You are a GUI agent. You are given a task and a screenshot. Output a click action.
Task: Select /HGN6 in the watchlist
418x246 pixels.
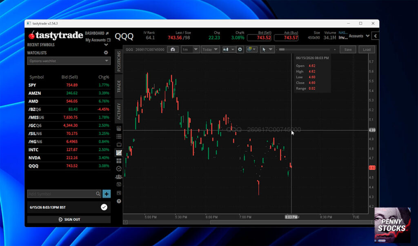[x=69, y=141]
